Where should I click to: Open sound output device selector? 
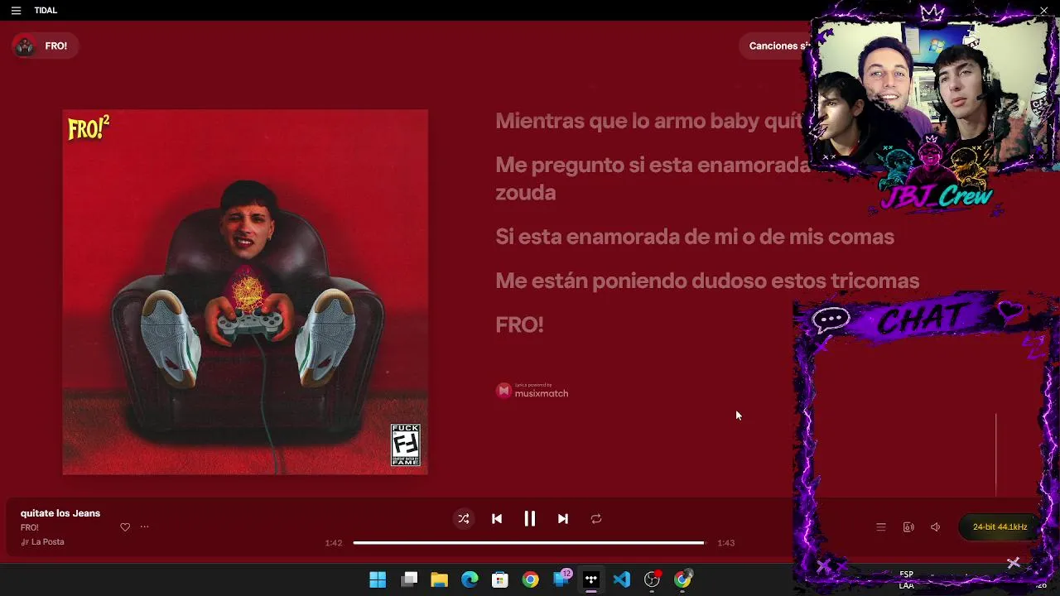click(908, 527)
